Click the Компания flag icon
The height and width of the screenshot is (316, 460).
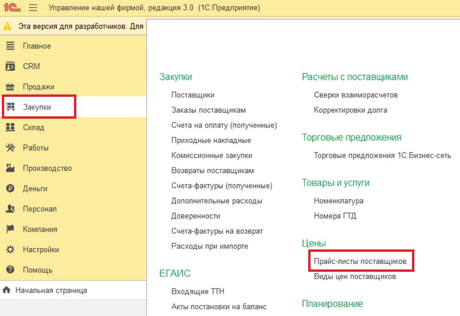10,229
